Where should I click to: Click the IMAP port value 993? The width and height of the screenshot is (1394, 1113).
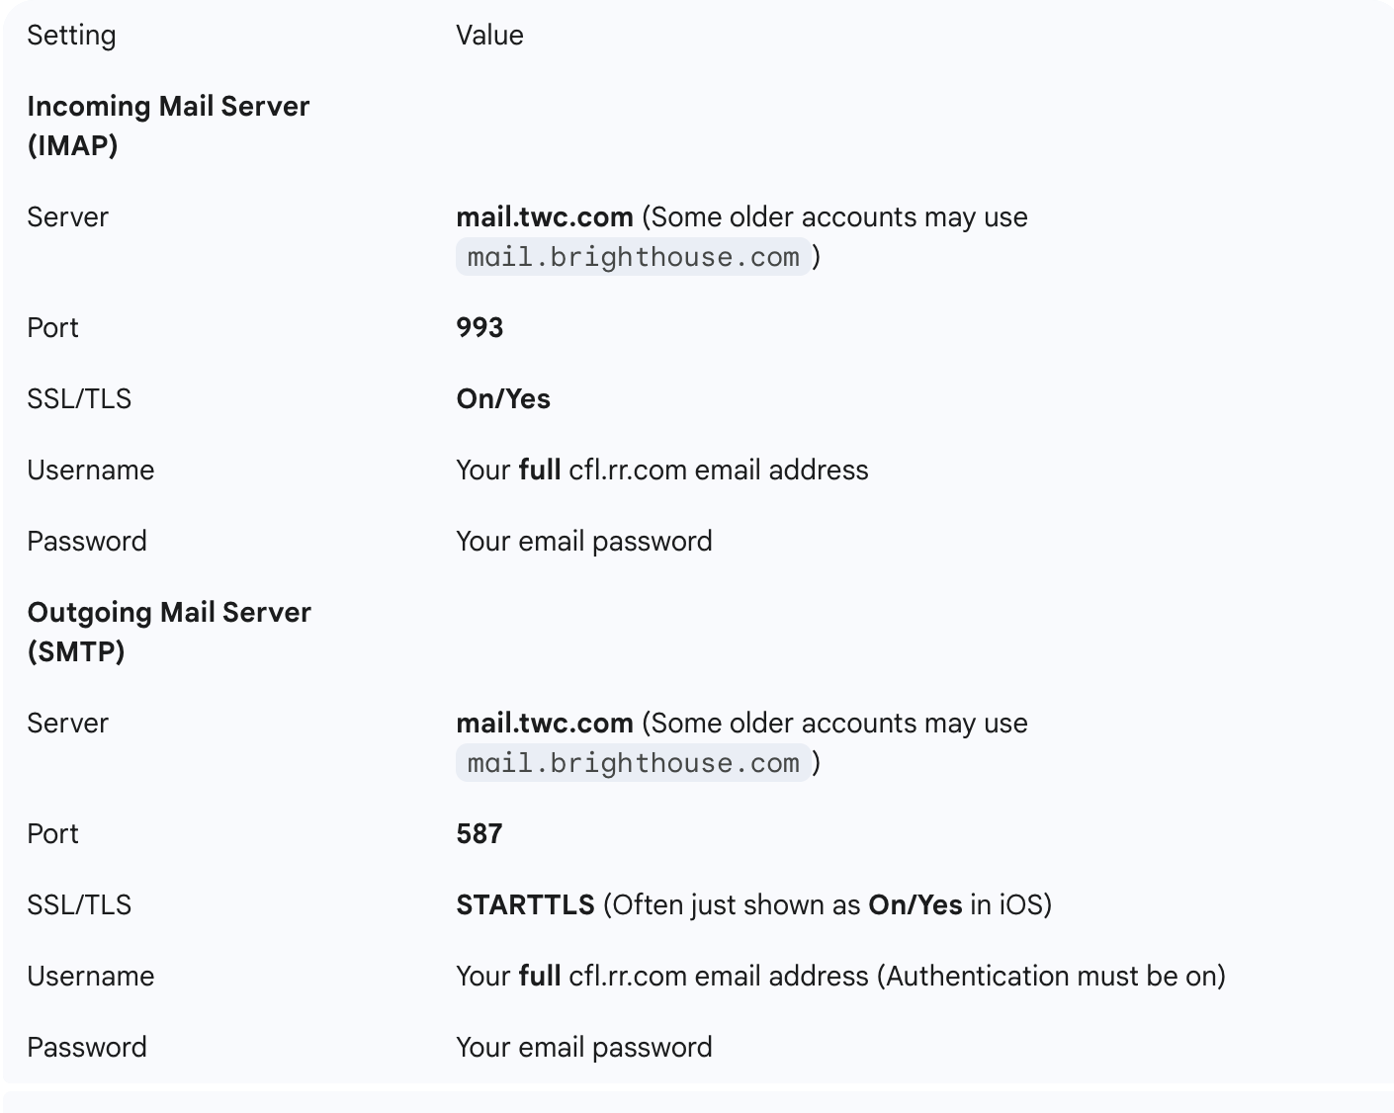(x=479, y=328)
